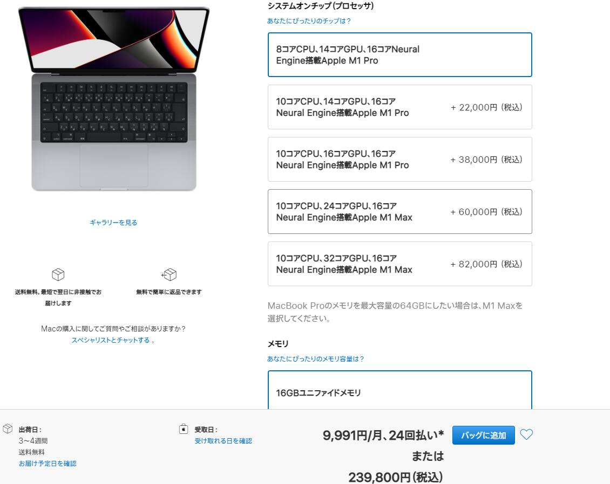
Task: Click the 239,800円 total price text
Action: click(x=395, y=477)
